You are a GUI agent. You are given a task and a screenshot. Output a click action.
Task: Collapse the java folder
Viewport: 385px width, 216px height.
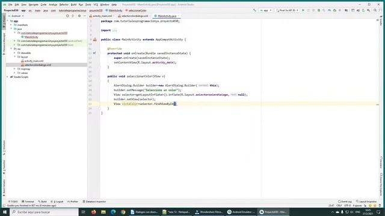(x=11, y=29)
